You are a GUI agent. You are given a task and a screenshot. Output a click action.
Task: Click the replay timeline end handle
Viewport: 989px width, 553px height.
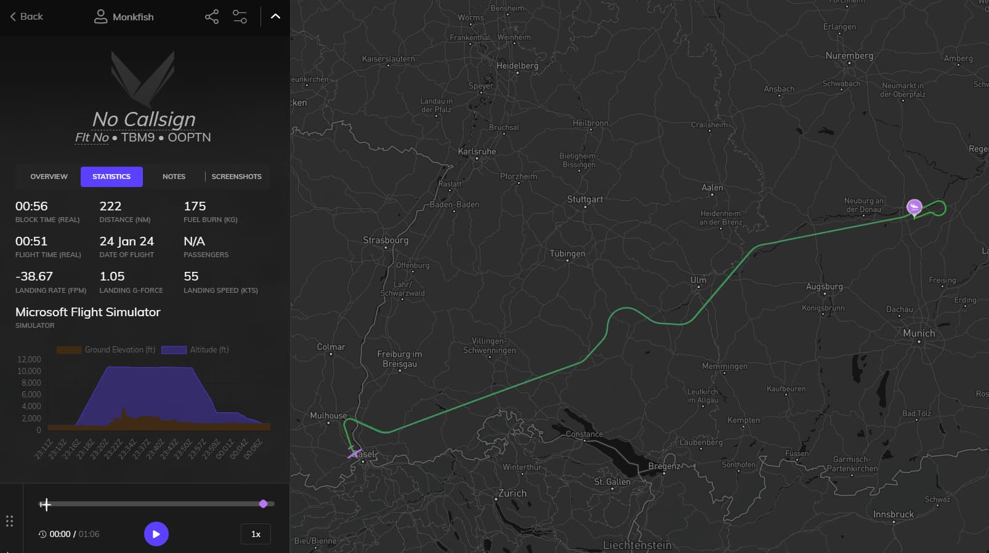[x=264, y=504]
